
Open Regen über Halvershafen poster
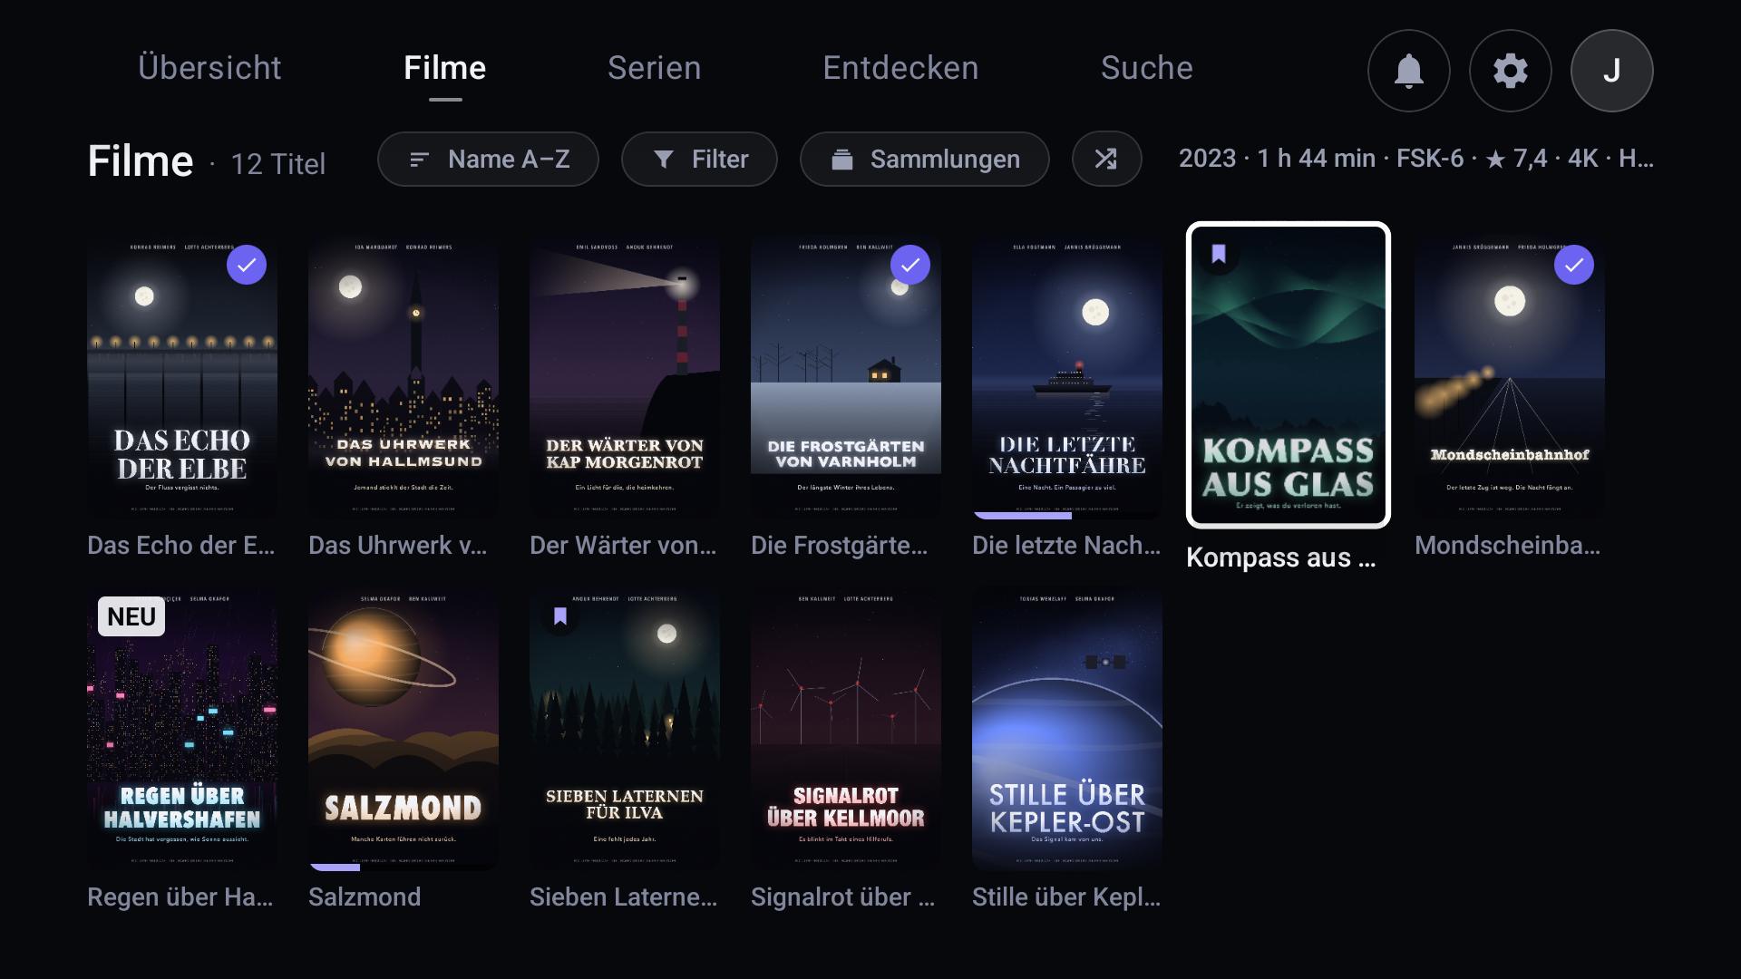coord(182,730)
